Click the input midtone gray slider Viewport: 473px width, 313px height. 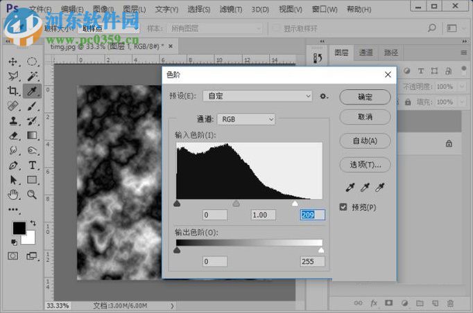click(237, 204)
